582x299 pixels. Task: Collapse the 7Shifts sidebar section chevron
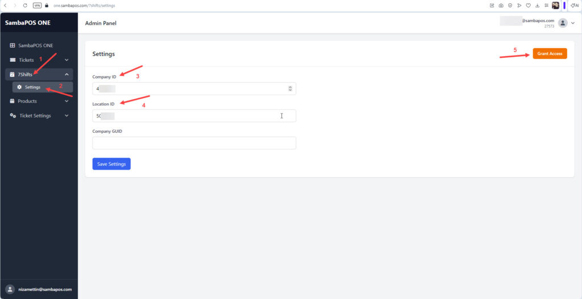click(x=66, y=74)
